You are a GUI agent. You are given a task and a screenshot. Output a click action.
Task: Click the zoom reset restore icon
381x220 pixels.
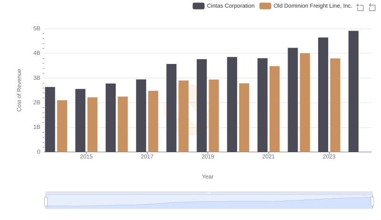click(x=372, y=7)
